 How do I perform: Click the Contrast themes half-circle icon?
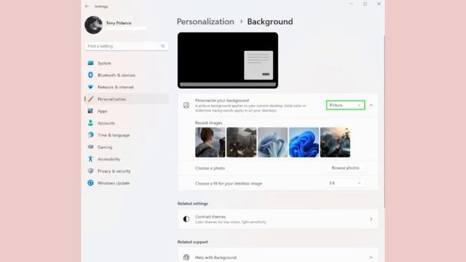point(186,219)
